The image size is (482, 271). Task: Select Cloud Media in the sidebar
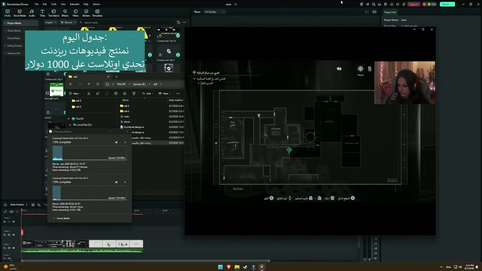coord(14,38)
